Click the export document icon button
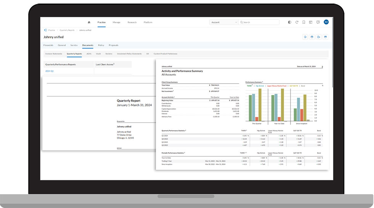 (318, 37)
